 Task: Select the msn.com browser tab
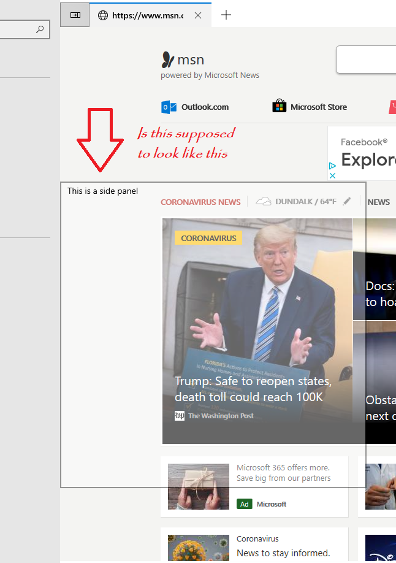click(x=150, y=15)
